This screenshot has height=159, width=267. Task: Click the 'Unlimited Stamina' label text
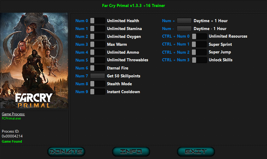pos(124,29)
